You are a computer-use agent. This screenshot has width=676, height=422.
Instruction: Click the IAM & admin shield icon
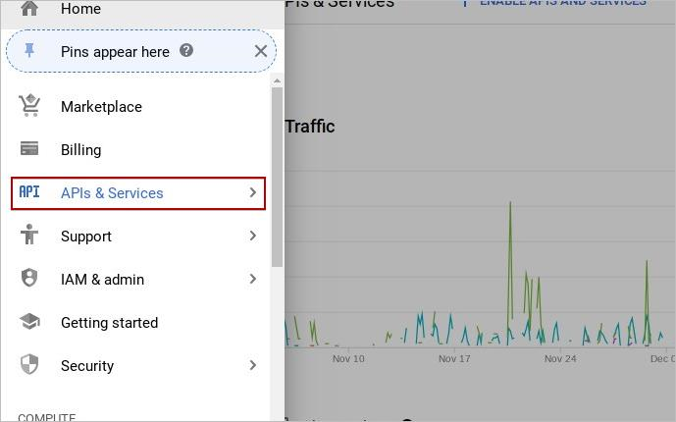pos(29,279)
